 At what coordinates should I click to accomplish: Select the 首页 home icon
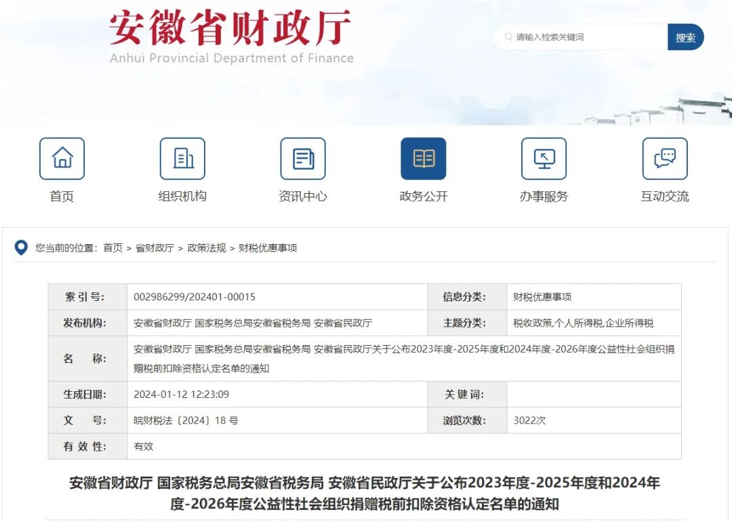(x=62, y=159)
